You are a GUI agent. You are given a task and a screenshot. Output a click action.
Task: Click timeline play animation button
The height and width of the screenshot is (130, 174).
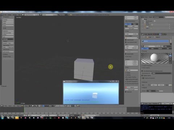[65, 115]
